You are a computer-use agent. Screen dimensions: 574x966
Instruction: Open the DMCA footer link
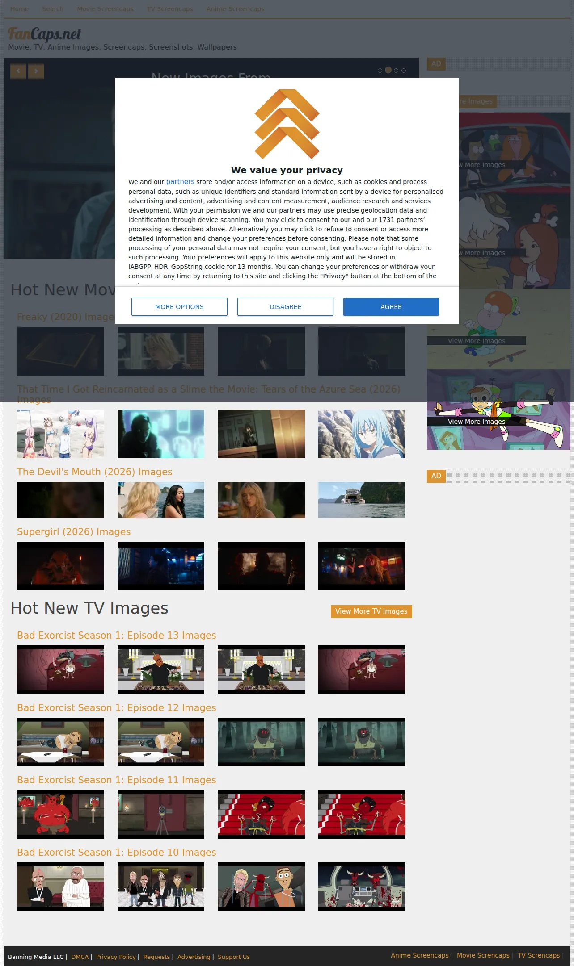80,957
